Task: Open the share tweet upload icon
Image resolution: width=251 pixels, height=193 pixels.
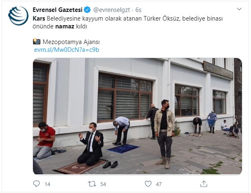Action: pyautogui.click(x=204, y=184)
